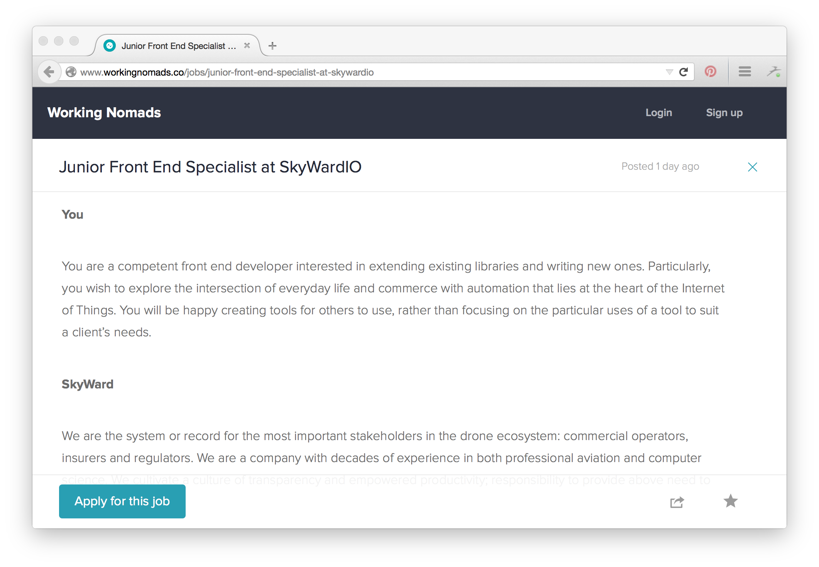
Task: Close the job posting panel
Action: click(752, 167)
